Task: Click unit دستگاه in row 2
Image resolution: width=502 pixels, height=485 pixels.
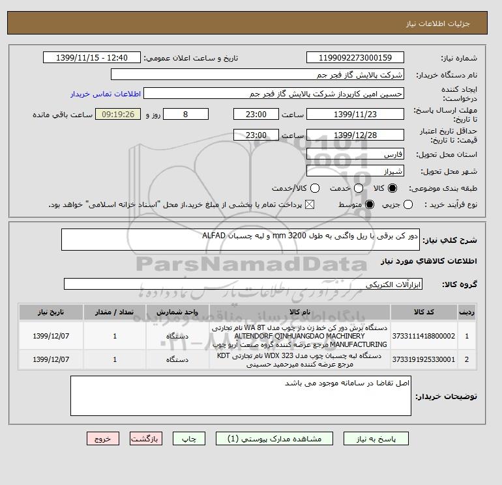Action: click(x=177, y=359)
